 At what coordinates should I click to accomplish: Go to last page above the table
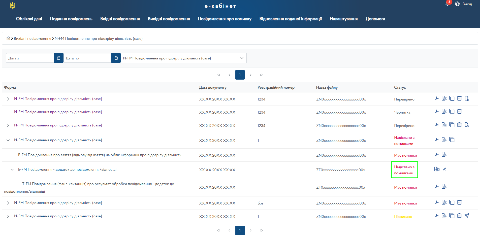(261, 75)
